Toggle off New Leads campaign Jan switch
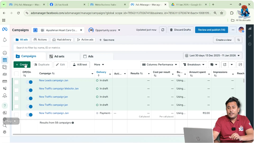This screenshot has height=143, width=254. 29,82
